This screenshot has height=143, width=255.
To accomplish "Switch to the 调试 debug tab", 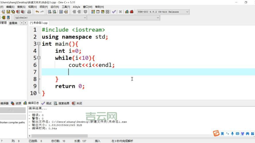I will click(x=46, y=103).
